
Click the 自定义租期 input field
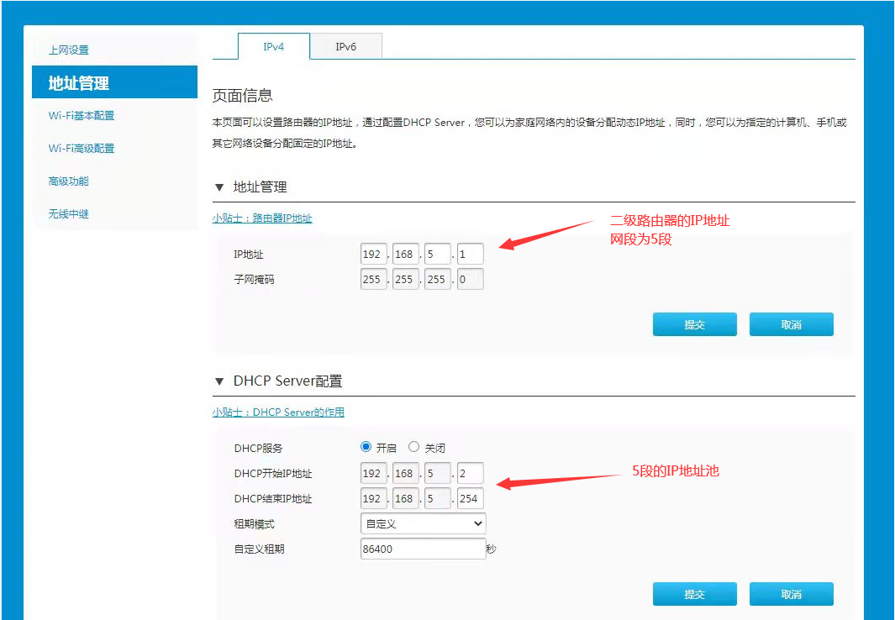(423, 549)
